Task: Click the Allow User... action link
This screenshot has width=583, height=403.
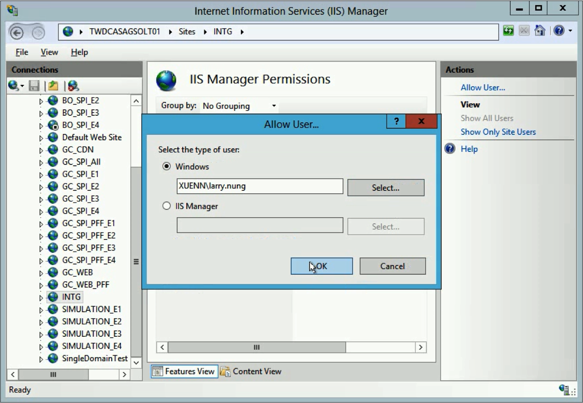Action: pyautogui.click(x=483, y=88)
